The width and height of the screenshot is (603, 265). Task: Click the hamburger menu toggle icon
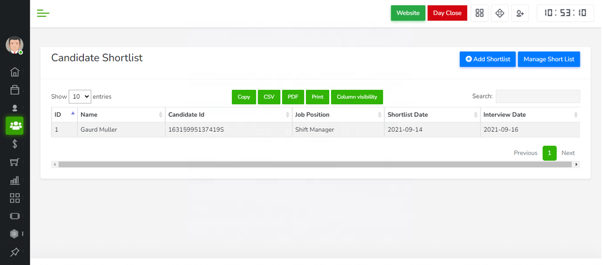click(43, 13)
